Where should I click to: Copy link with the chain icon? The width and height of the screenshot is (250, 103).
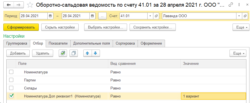click(x=230, y=5)
